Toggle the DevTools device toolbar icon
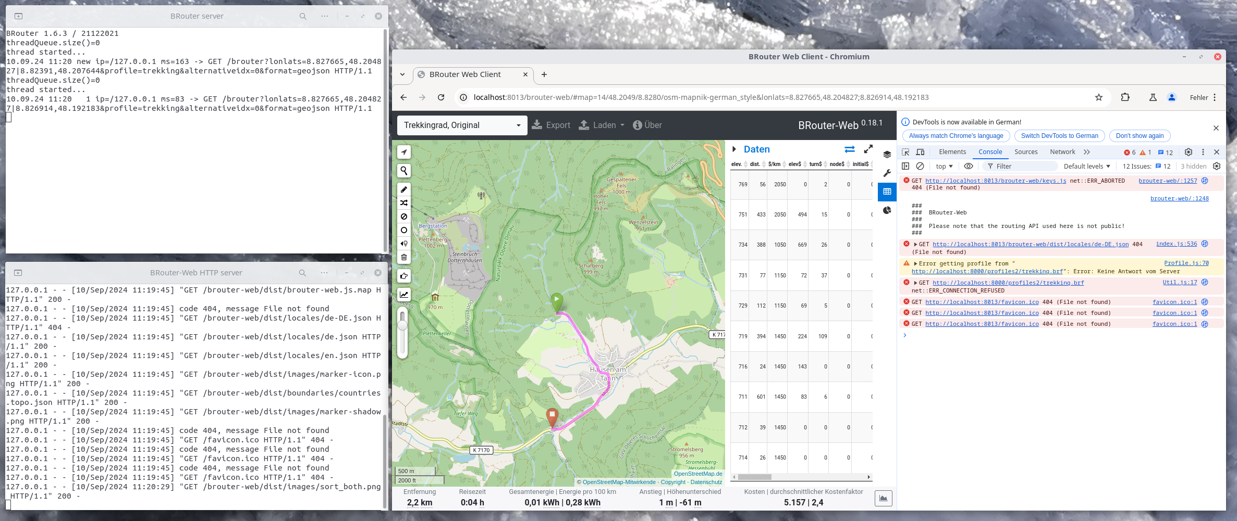The width and height of the screenshot is (1237, 521). tap(921, 152)
